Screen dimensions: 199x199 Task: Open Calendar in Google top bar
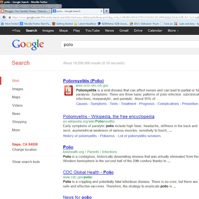click(155, 30)
